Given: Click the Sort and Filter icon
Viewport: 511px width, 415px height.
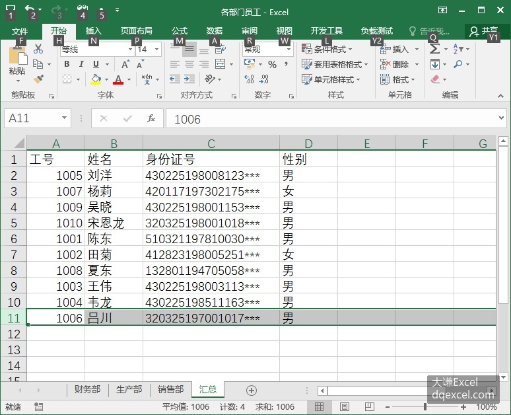Looking at the screenshot, I should 458,49.
